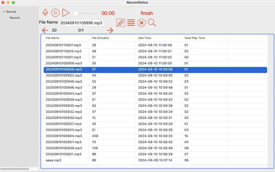Click the playback position slider knob
Image resolution: width=275 pixels, height=172 pixels.
point(75,13)
